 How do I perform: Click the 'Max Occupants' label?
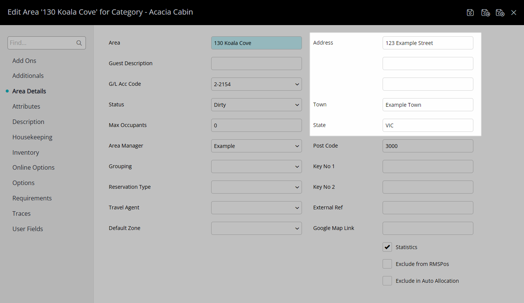pos(128,125)
